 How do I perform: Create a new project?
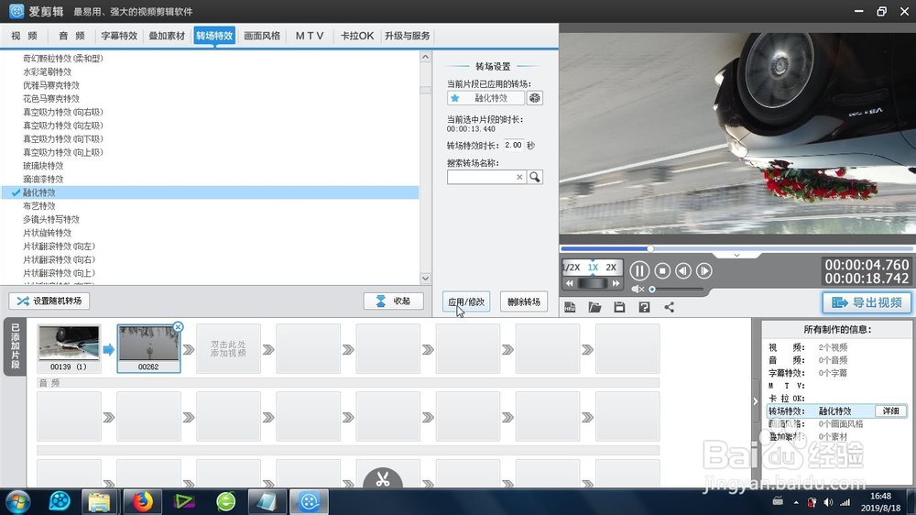click(570, 307)
